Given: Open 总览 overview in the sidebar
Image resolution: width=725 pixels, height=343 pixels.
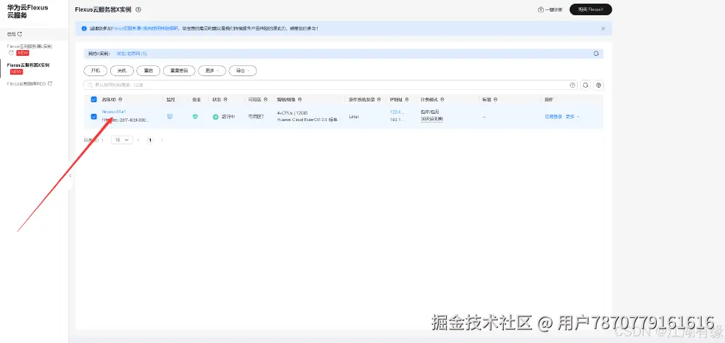Looking at the screenshot, I should coord(11,34).
